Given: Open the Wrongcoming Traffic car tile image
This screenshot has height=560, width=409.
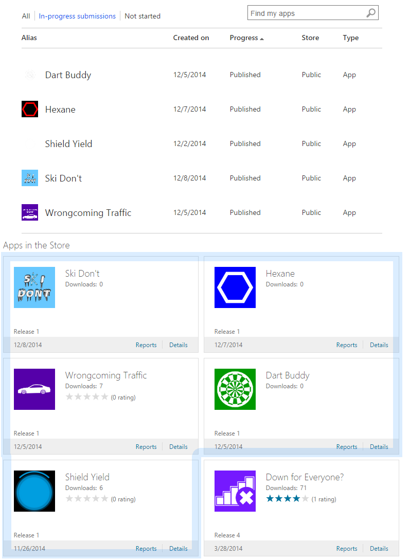Looking at the screenshot, I should [x=34, y=389].
